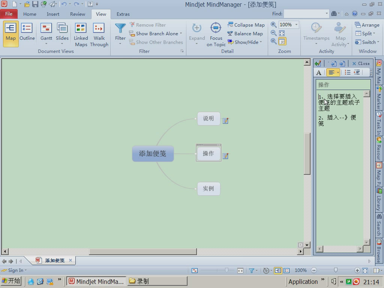Click the Help icon in ribbon corner
The height and width of the screenshot is (288, 384).
(355, 14)
